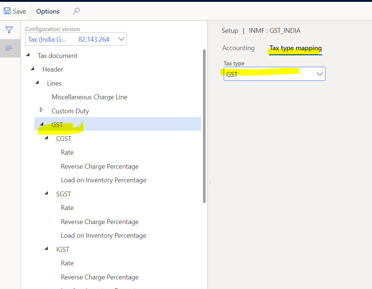Open the Configuration version dropdown
Image resolution: width=372 pixels, height=289 pixels.
[x=121, y=39]
